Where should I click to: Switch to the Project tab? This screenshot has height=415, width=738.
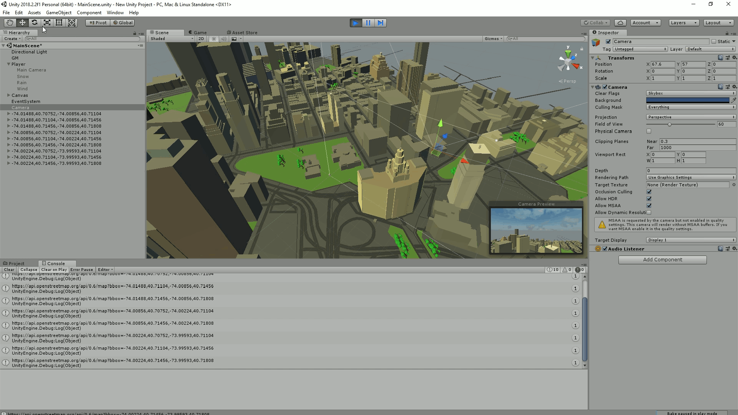pos(14,264)
